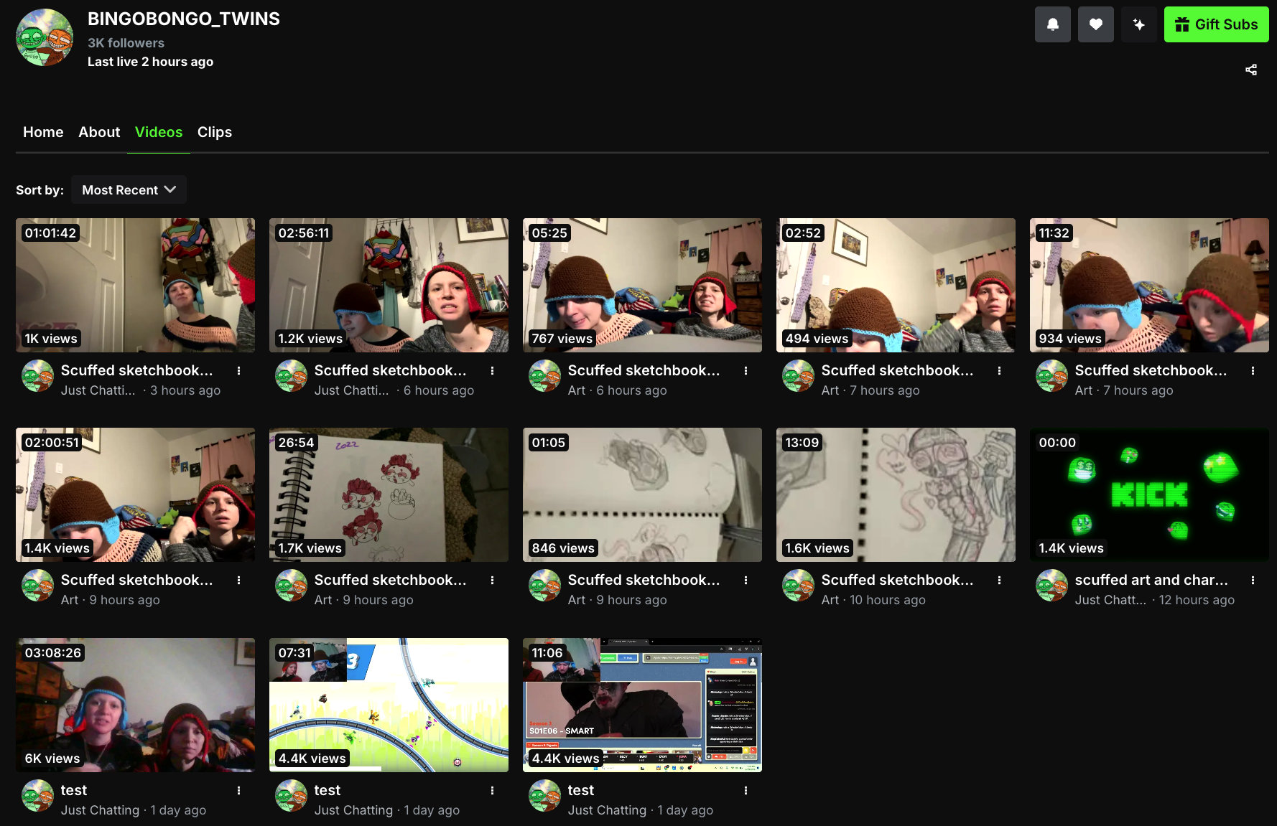
Task: Click the 3K followers text
Action: (x=126, y=43)
